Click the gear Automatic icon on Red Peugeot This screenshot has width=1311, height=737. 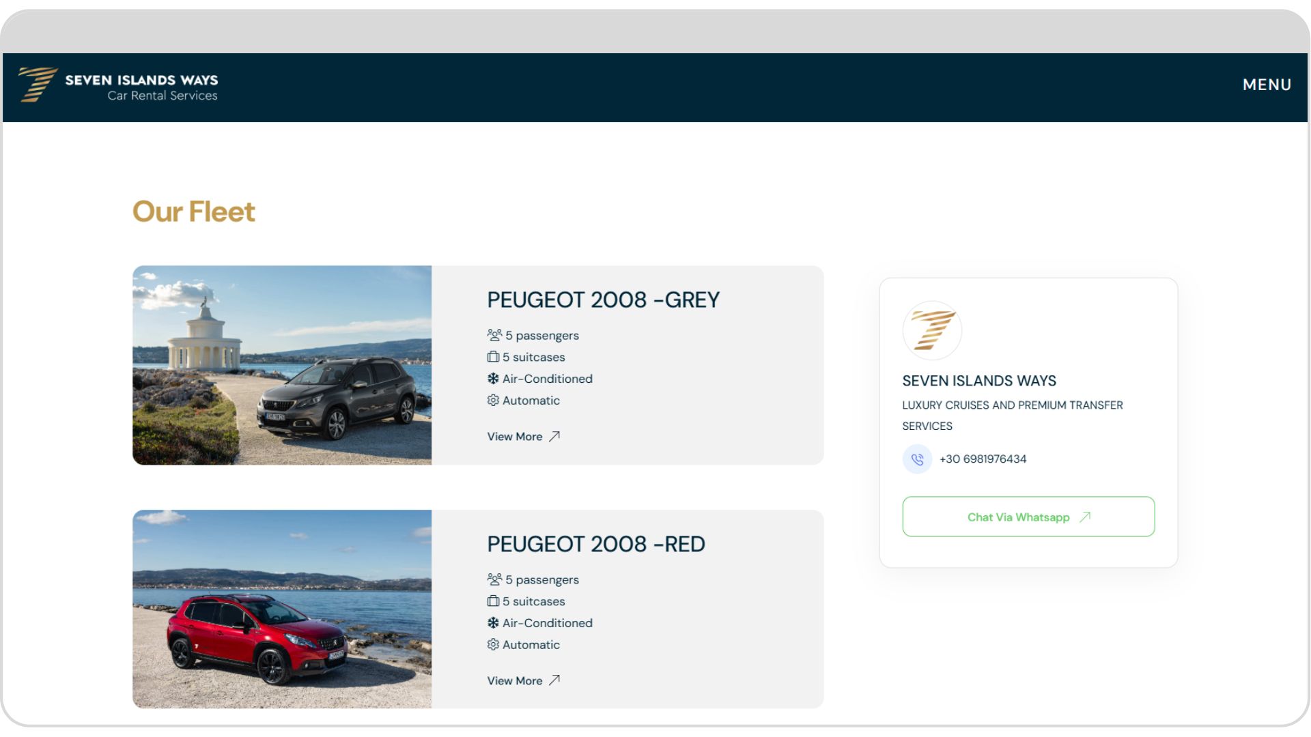click(x=493, y=645)
